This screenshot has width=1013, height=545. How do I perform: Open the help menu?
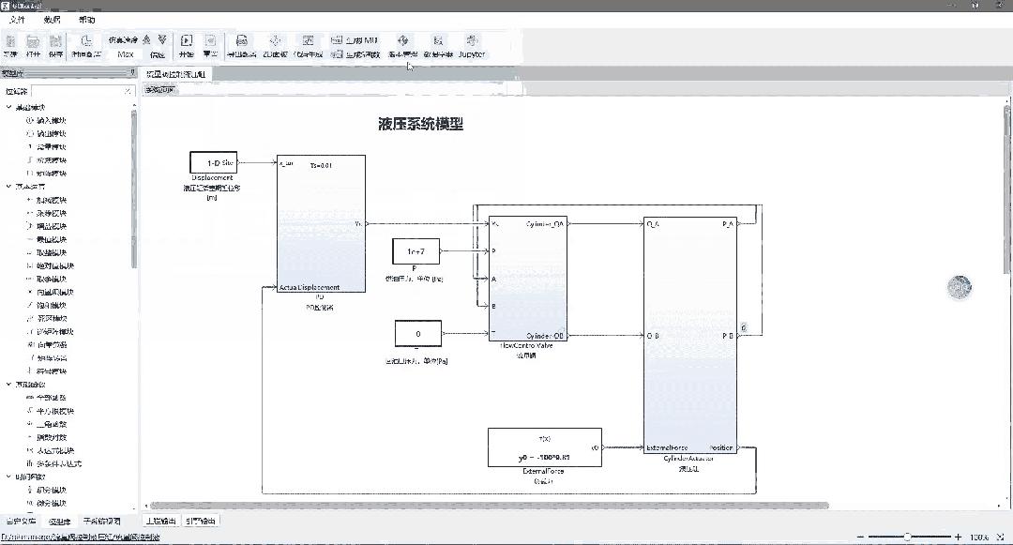tap(86, 20)
